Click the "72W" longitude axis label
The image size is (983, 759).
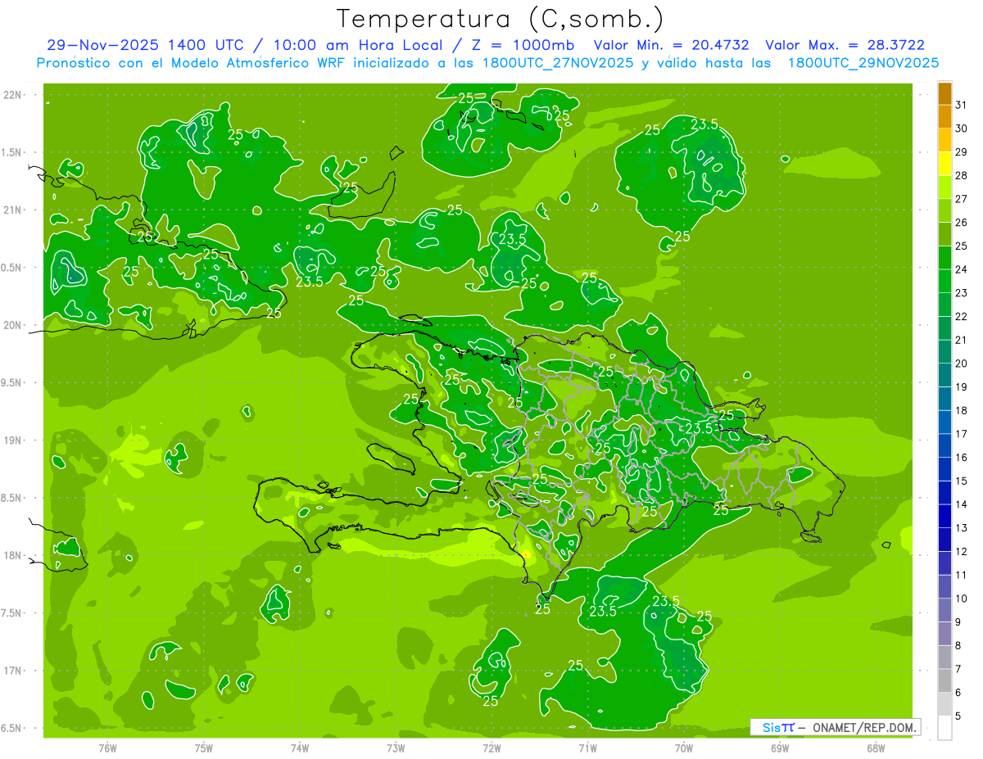pyautogui.click(x=491, y=748)
